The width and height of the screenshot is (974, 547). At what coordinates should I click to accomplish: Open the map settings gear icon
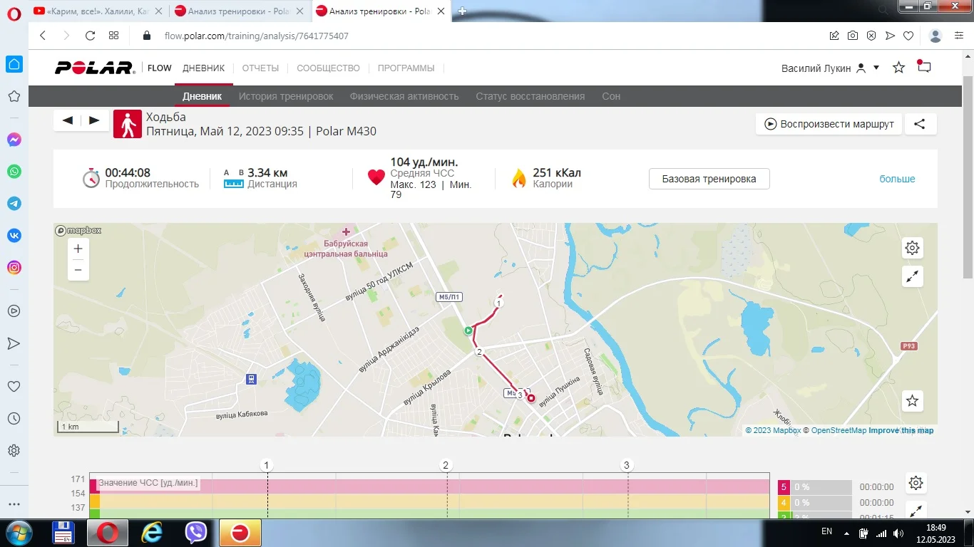(912, 248)
